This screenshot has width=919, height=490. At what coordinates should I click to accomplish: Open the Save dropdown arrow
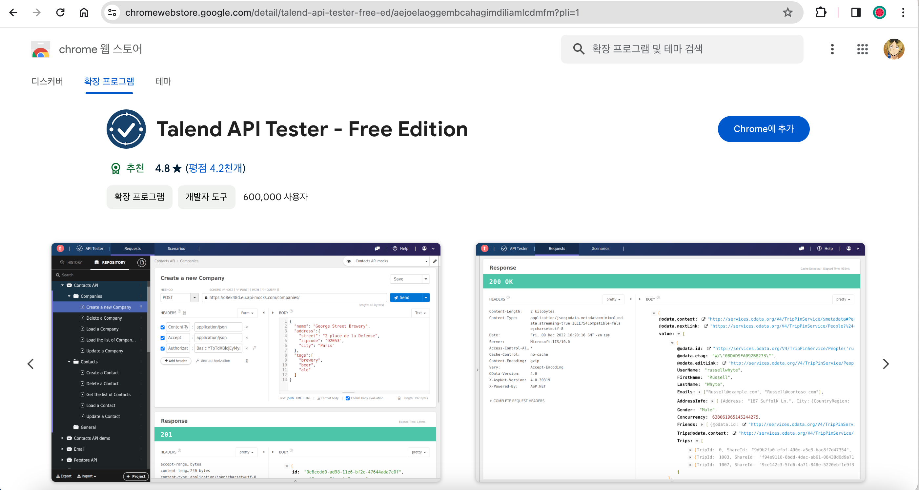click(426, 279)
